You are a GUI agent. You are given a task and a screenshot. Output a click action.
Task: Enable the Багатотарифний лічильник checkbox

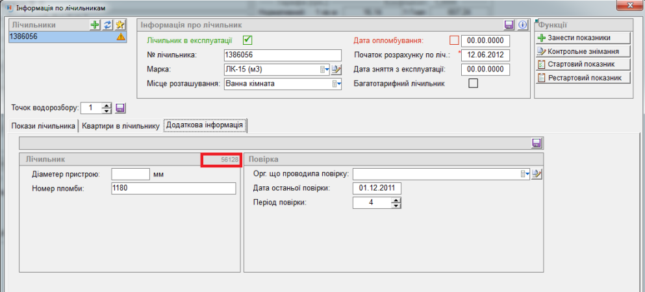pyautogui.click(x=473, y=83)
